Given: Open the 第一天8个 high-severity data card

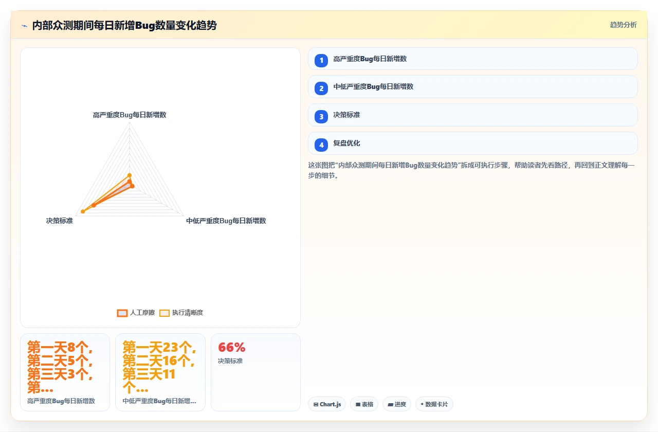Looking at the screenshot, I should coord(65,372).
